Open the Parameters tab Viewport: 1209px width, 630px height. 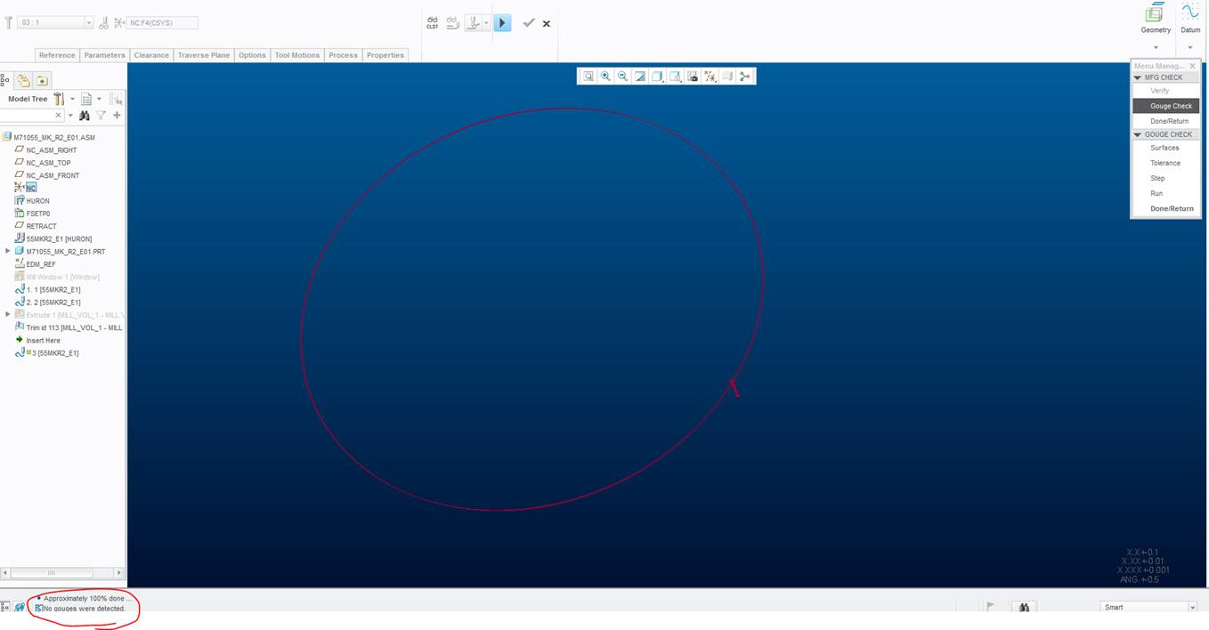click(x=104, y=55)
